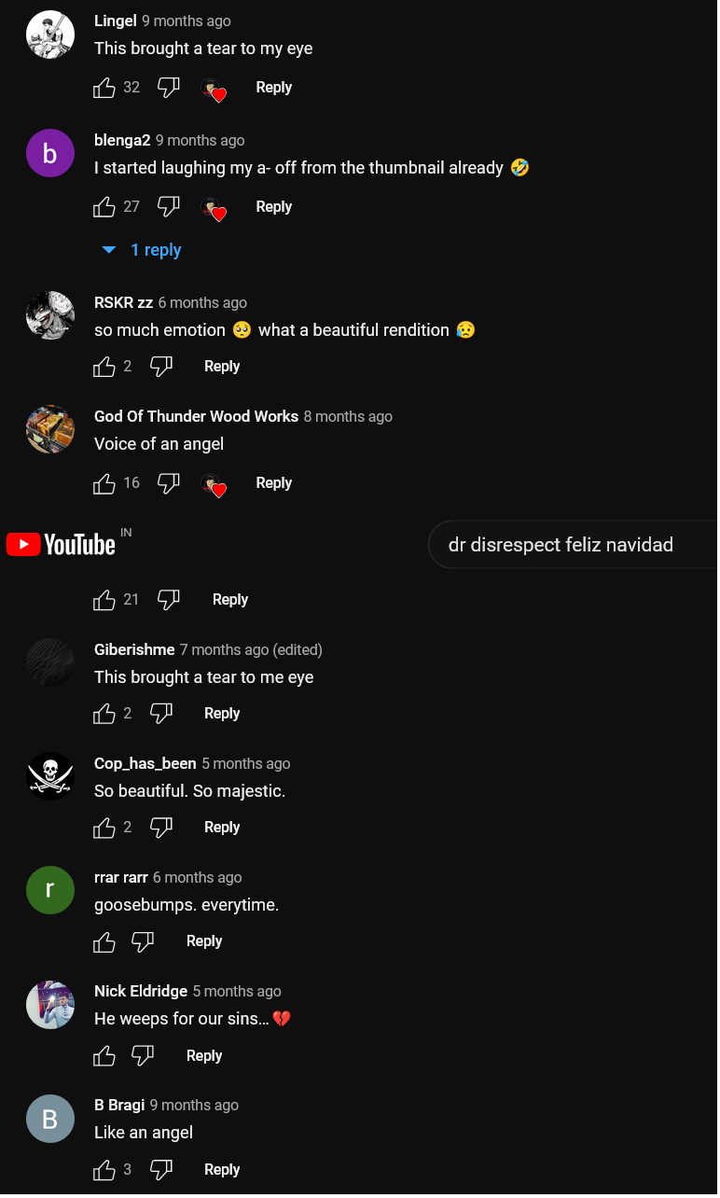
Task: Reply to Giberishme's comment
Action: [x=222, y=714]
